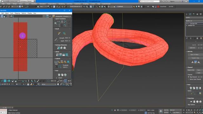203x114 pixels.
Task: Toggle the Lock Selection padlock in the UV editor
Action: [28, 84]
